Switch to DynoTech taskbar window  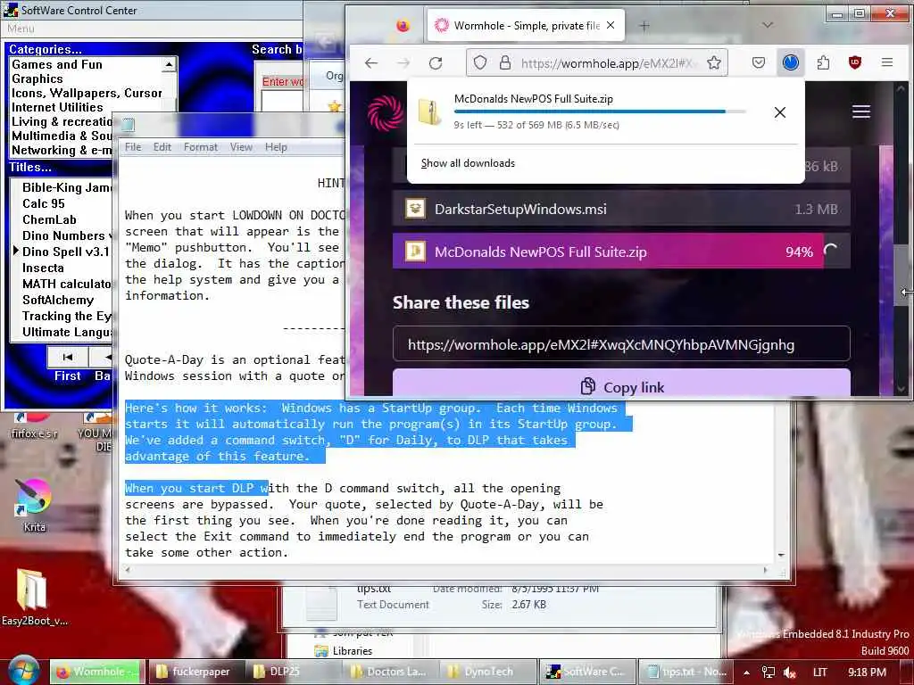click(x=488, y=672)
